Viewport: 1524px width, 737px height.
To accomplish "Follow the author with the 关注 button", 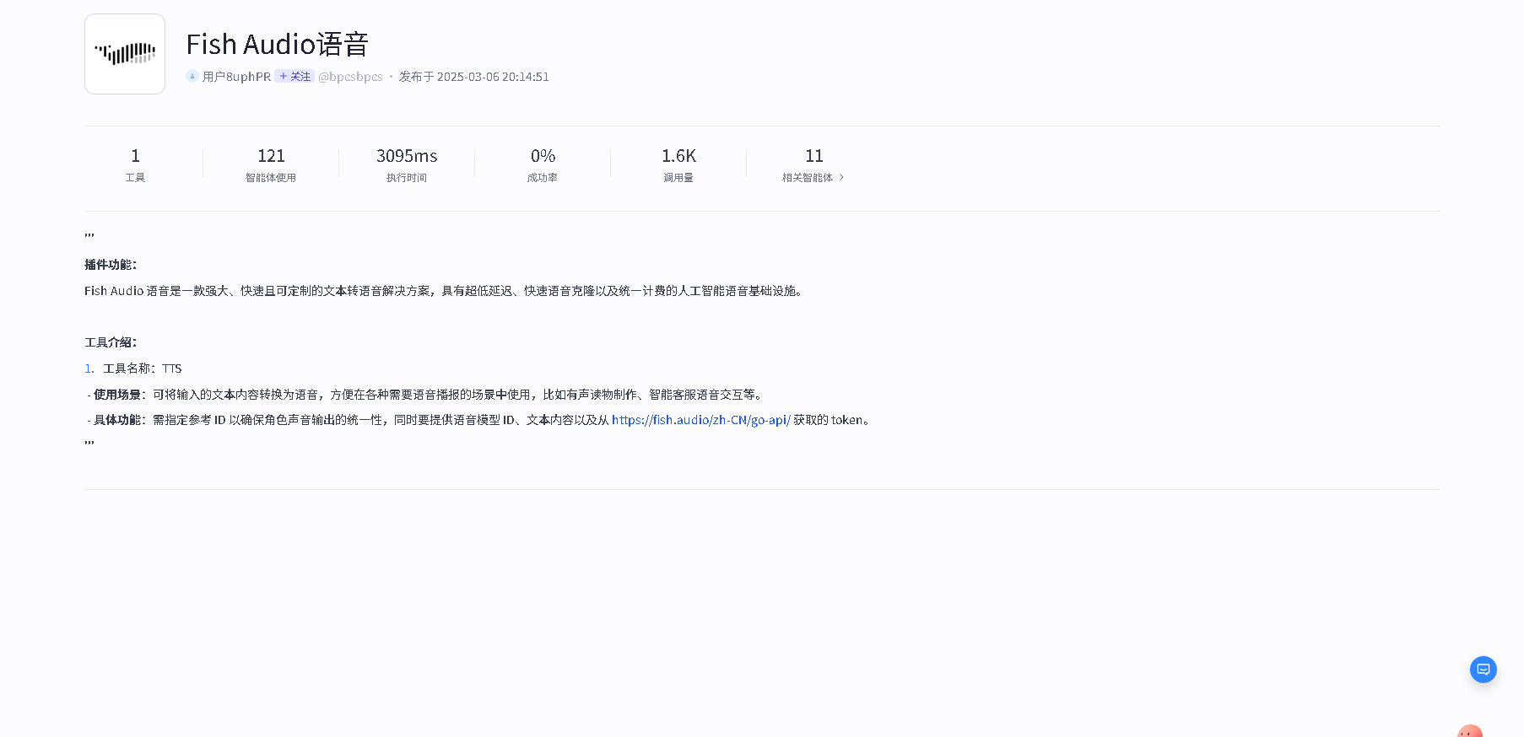I will pos(295,77).
